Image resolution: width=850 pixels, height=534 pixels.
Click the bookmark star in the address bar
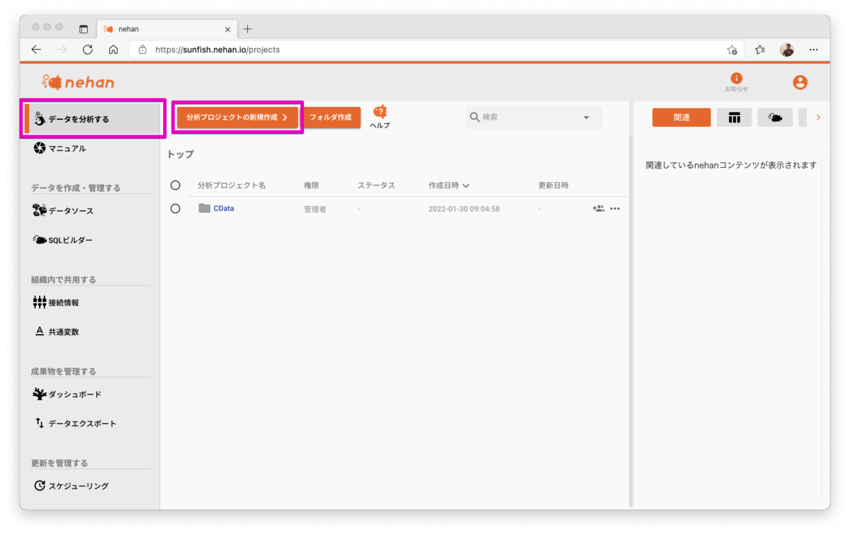[x=732, y=50]
